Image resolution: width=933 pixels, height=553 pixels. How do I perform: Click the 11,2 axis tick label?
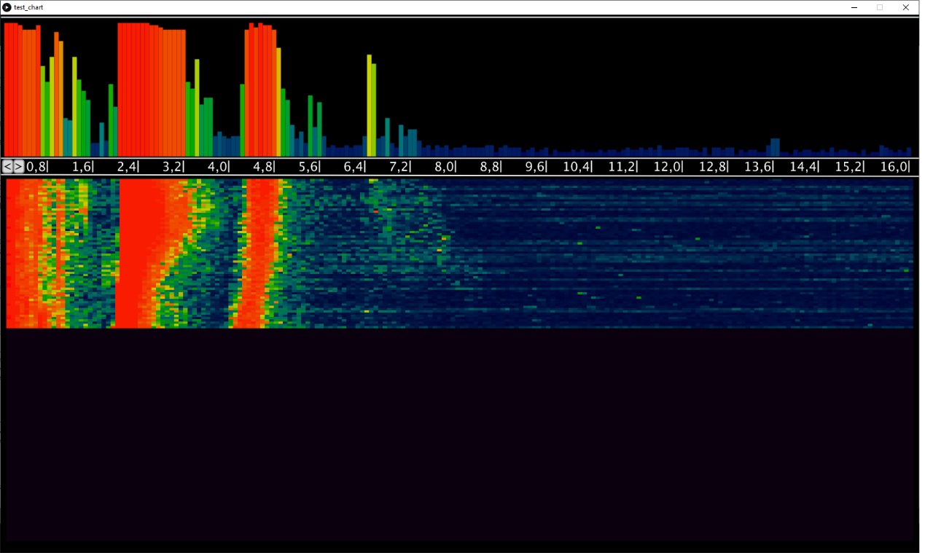(622, 167)
